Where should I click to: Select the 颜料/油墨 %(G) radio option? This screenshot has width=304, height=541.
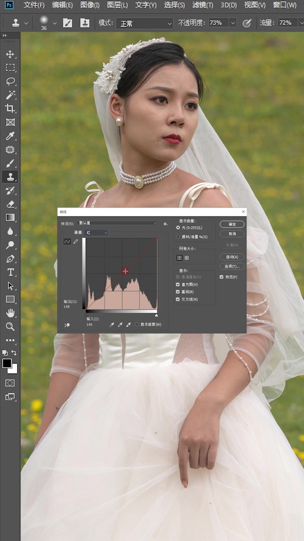tap(178, 237)
